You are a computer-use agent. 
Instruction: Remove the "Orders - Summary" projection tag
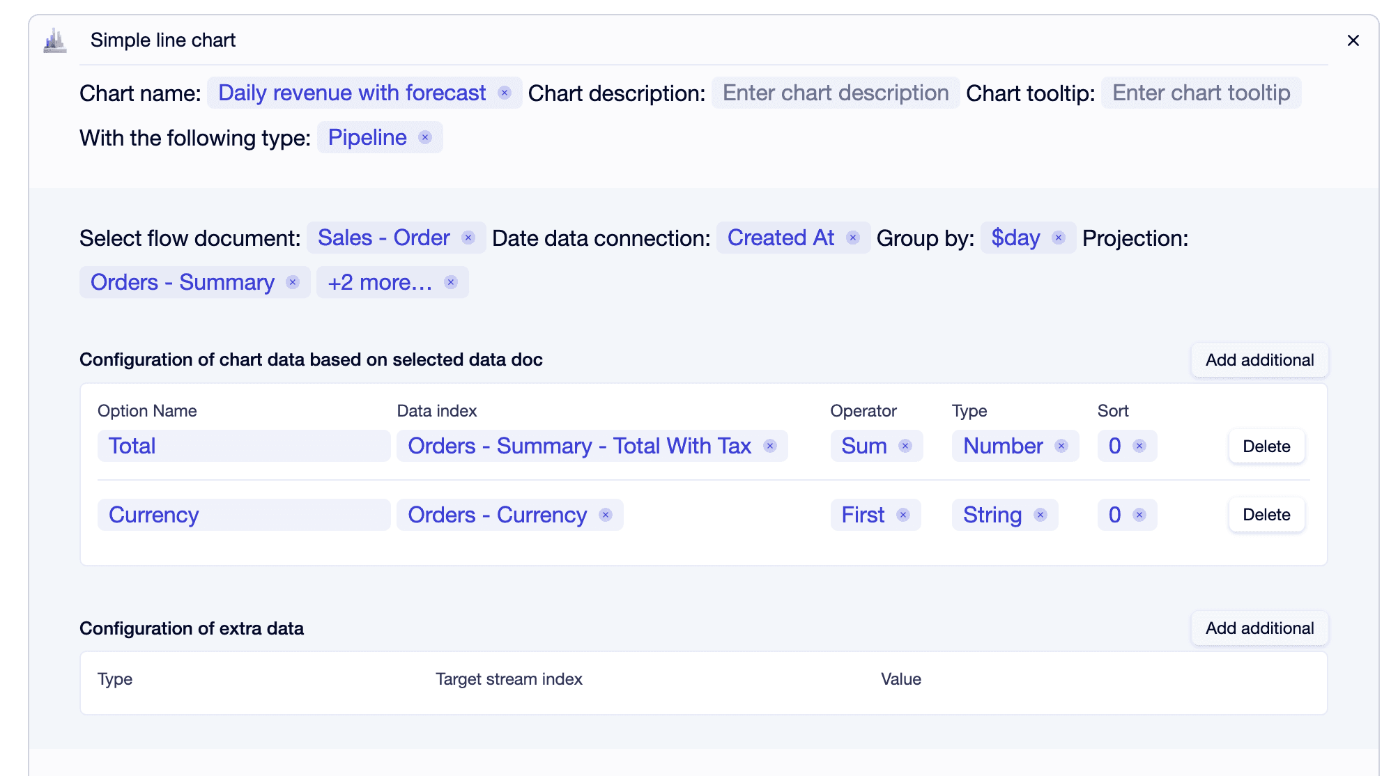pos(292,282)
